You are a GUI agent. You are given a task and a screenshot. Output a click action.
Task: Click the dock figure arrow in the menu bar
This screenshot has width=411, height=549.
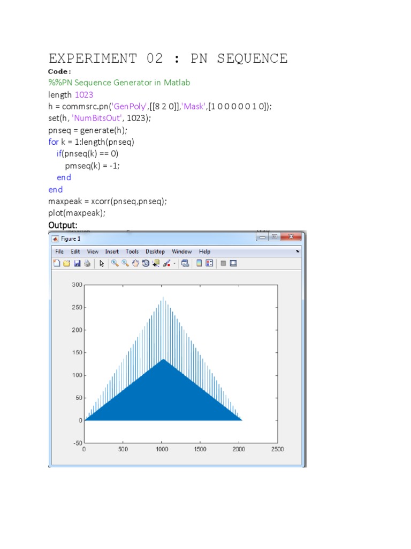298,251
